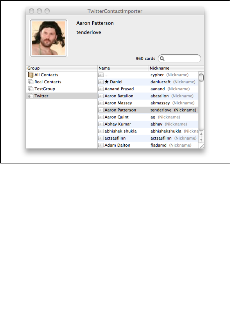
Task: Click the contact card icon beside Aaron Massey
Action: point(101,103)
